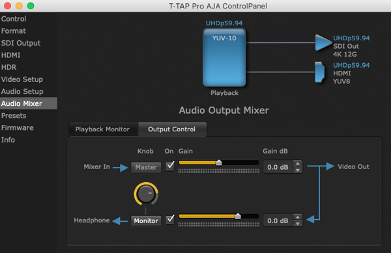
Task: Switch to Output Control tab
Action: (x=172, y=129)
